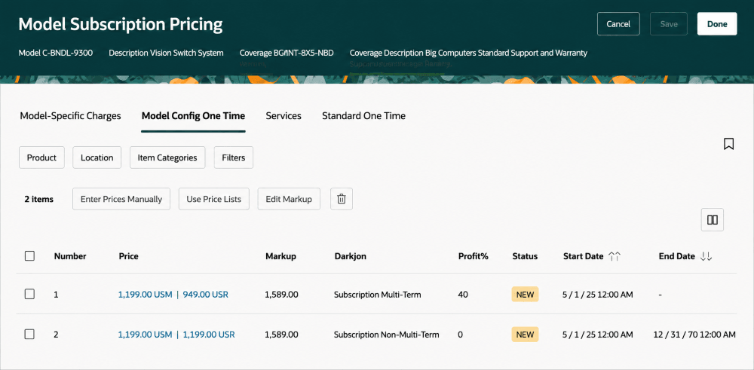Click Description Vision Switch System text
The image size is (754, 370).
pos(167,53)
